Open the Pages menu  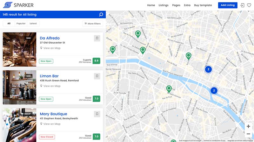[176, 5]
